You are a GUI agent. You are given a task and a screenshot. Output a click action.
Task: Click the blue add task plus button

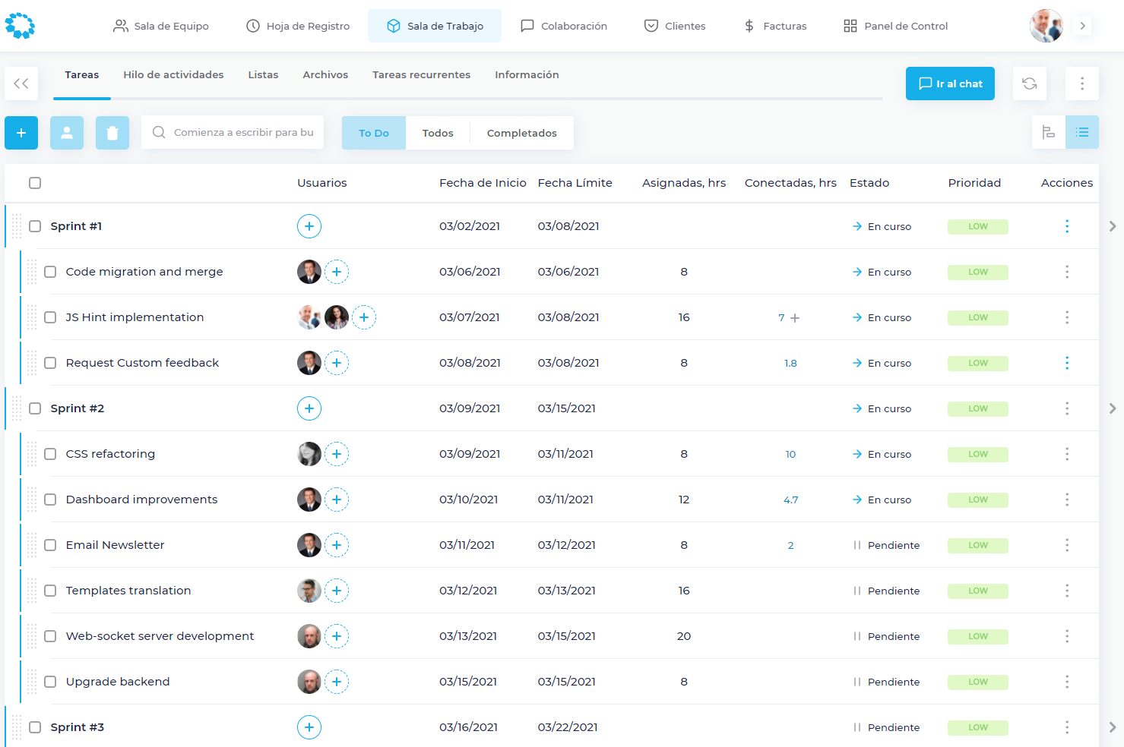(x=21, y=133)
